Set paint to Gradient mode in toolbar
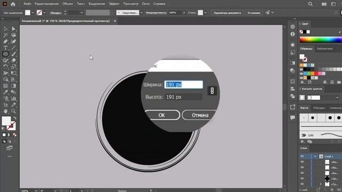Screen dimensions: 342x192 pos(10,135)
